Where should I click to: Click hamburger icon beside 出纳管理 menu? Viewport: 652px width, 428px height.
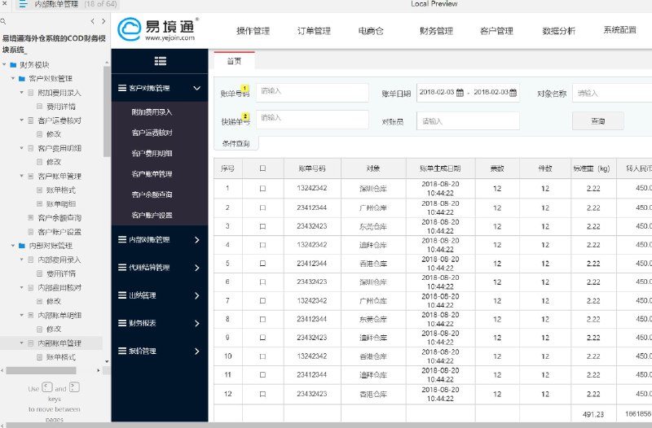click(x=122, y=295)
